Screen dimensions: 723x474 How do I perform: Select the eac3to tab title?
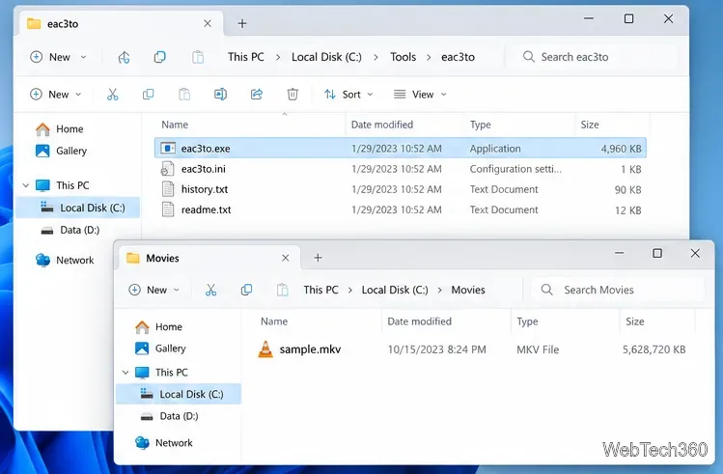pyautogui.click(x=63, y=24)
